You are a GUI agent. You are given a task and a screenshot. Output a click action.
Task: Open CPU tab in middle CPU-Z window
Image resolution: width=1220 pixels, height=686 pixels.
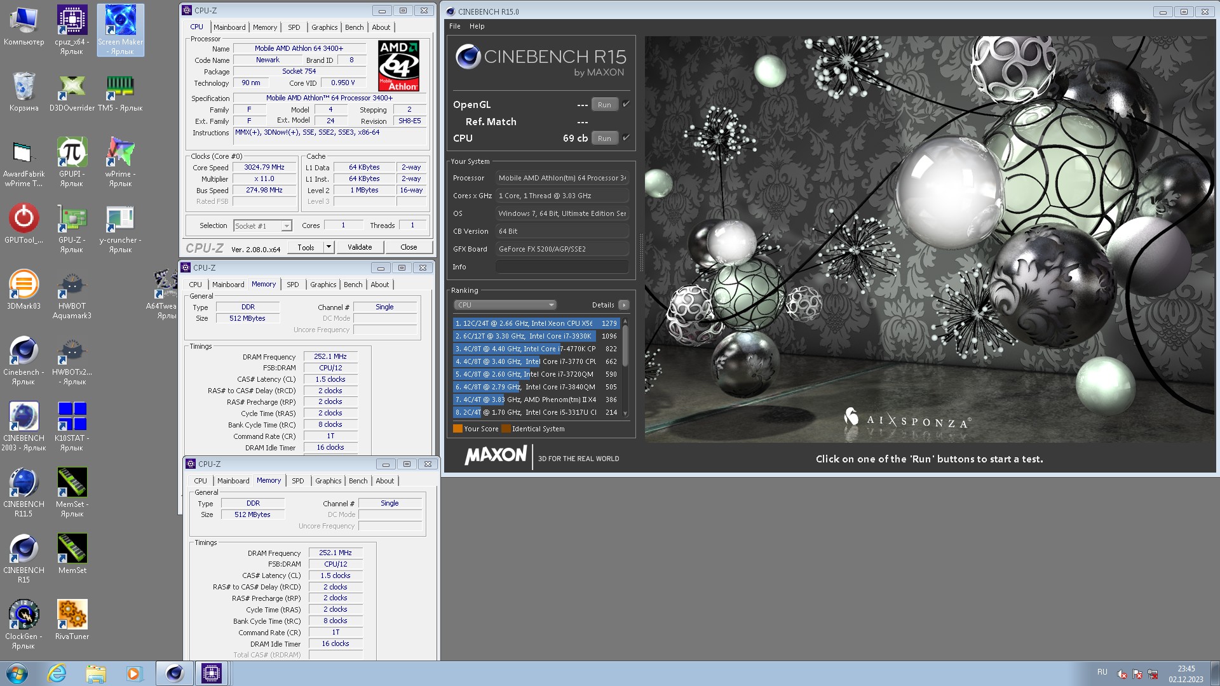(x=196, y=285)
